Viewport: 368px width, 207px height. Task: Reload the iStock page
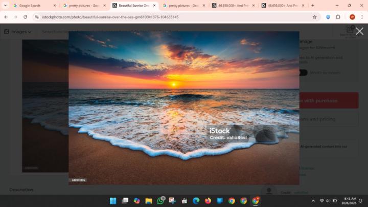[x=26, y=17]
